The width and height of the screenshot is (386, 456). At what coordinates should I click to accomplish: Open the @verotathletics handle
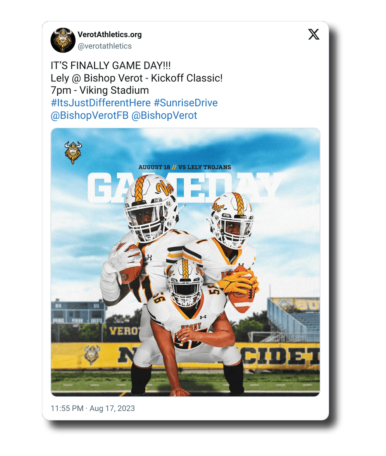click(105, 46)
